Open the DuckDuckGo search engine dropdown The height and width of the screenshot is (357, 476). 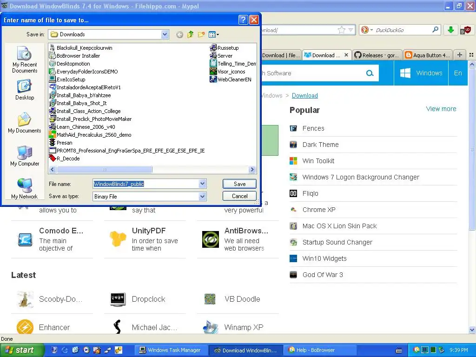367,30
